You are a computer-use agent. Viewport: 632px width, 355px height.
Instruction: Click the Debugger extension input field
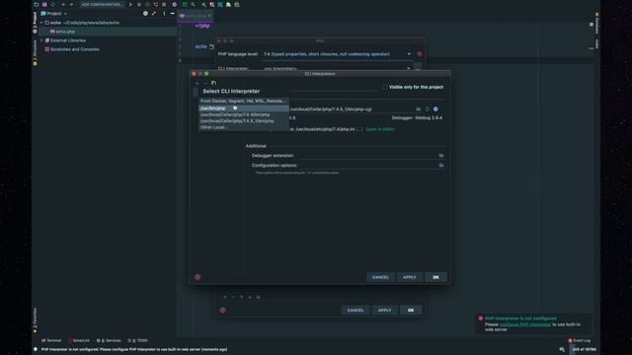[x=368, y=156]
